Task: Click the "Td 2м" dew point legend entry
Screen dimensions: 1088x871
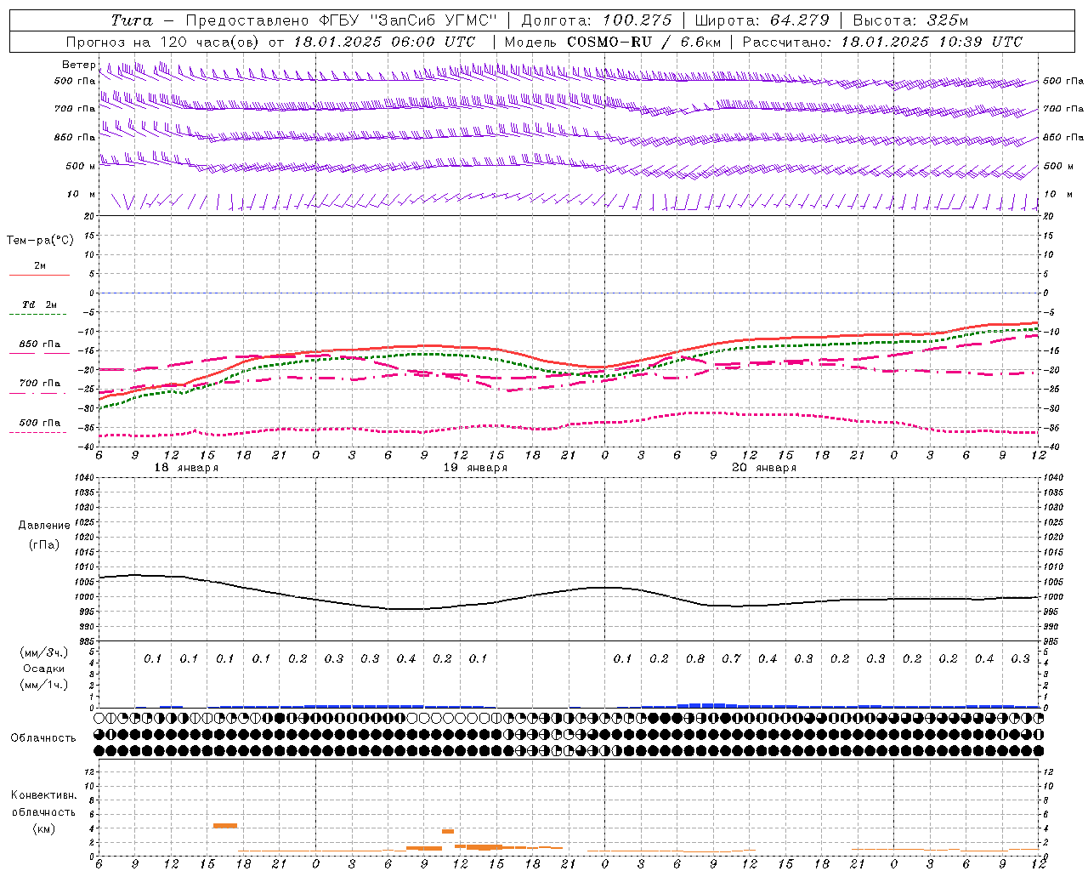Action: [40, 308]
